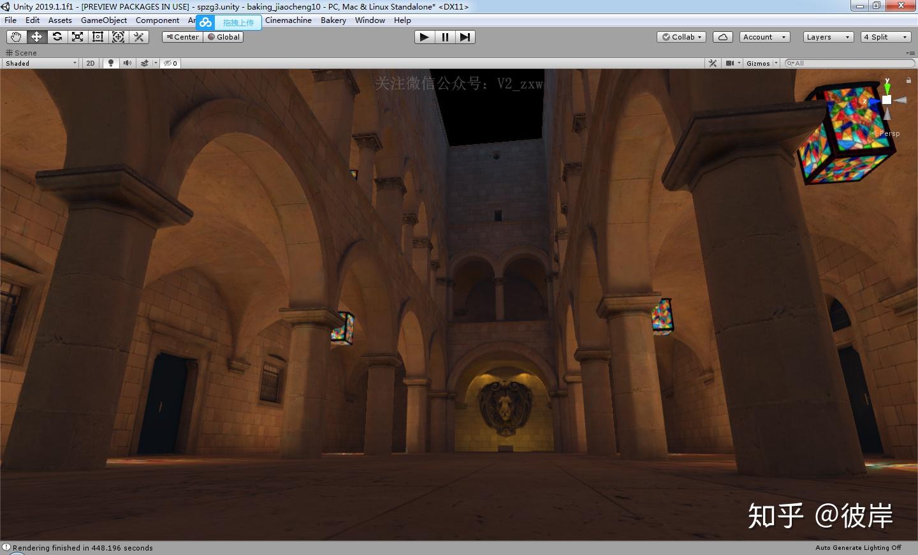The image size is (918, 555).
Task: Open the Component menu
Action: tap(157, 20)
